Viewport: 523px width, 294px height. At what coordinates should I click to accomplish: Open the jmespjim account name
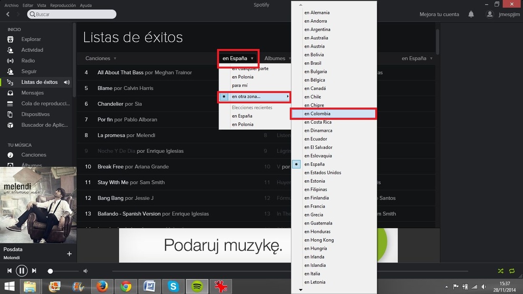509,14
